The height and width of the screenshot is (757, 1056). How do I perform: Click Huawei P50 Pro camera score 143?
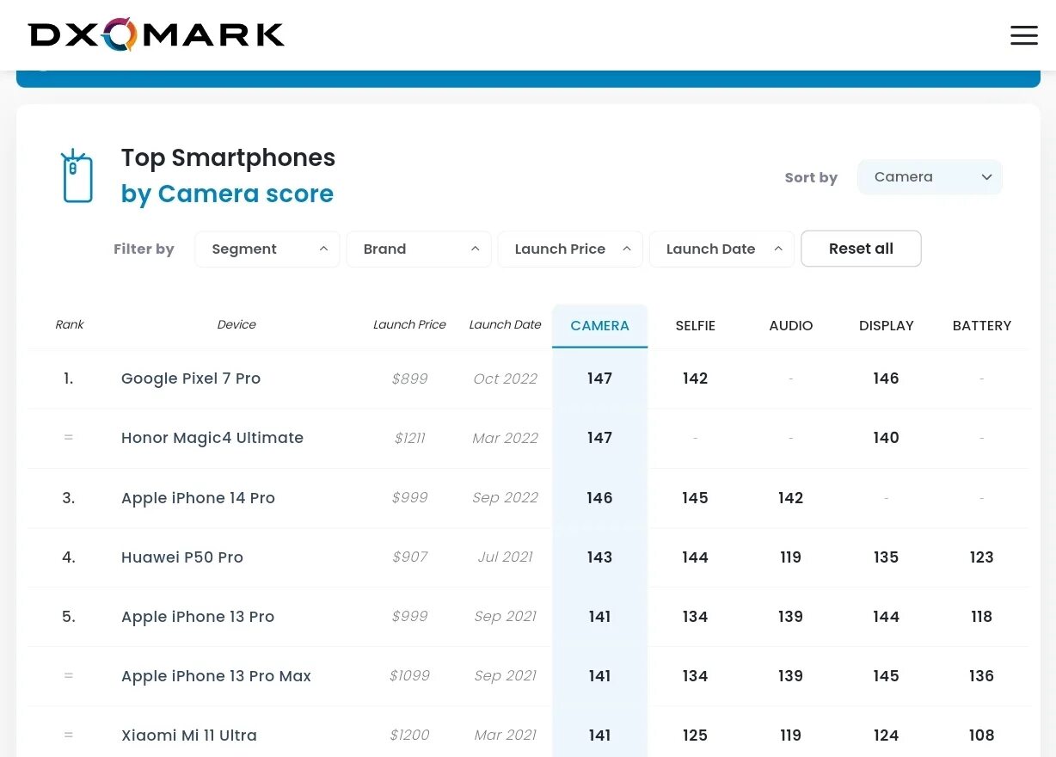tap(599, 557)
